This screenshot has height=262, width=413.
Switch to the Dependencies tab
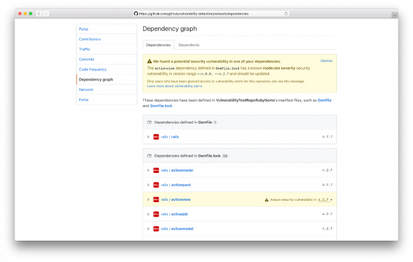point(159,45)
